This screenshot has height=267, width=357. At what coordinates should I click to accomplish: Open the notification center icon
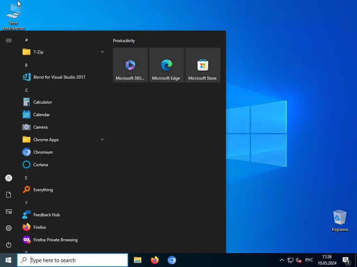click(346, 260)
